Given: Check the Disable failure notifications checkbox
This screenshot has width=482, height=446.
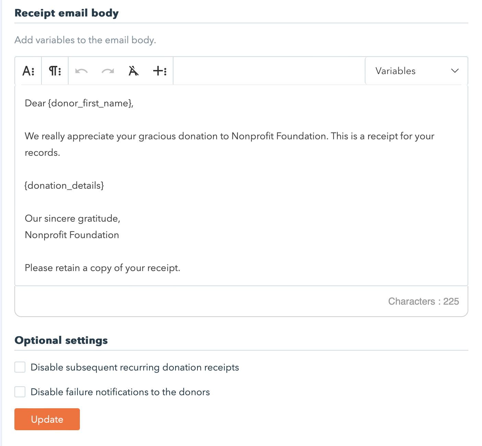Looking at the screenshot, I should pyautogui.click(x=20, y=392).
